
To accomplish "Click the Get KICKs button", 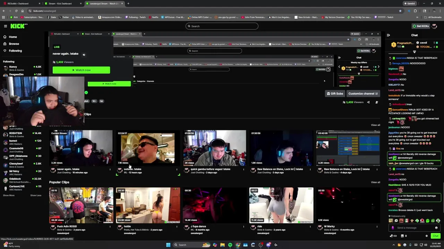I will pyautogui.click(x=420, y=26).
